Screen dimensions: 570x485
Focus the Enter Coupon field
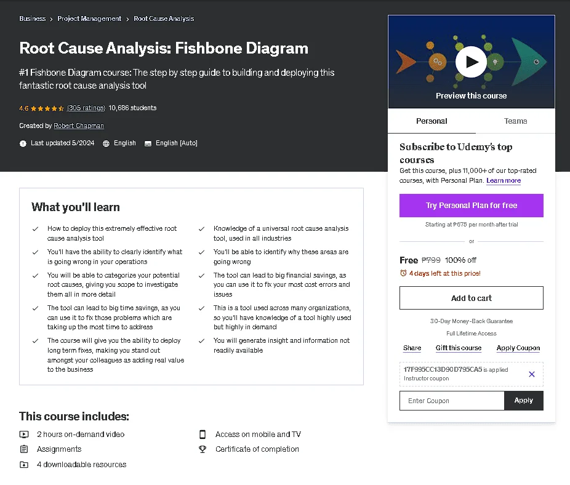pyautogui.click(x=452, y=401)
